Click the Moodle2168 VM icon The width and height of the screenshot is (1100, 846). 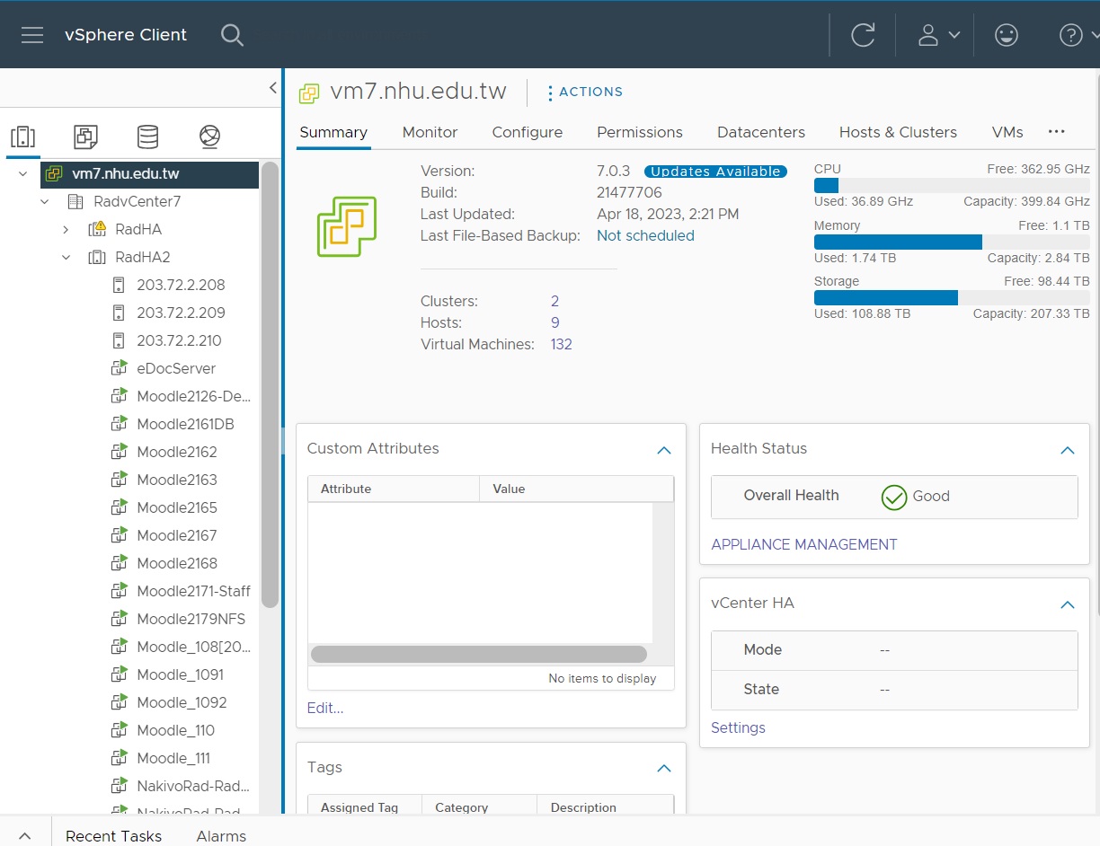119,563
